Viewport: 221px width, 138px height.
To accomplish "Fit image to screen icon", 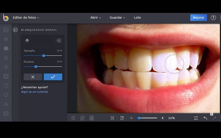I will point(112,118).
